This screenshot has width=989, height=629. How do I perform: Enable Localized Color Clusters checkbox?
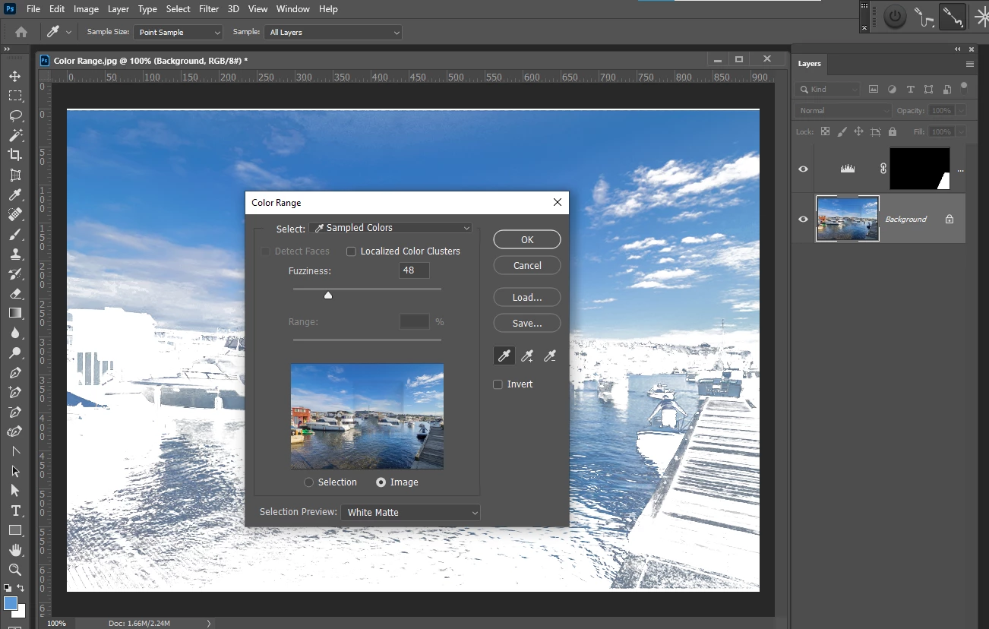[x=351, y=251]
